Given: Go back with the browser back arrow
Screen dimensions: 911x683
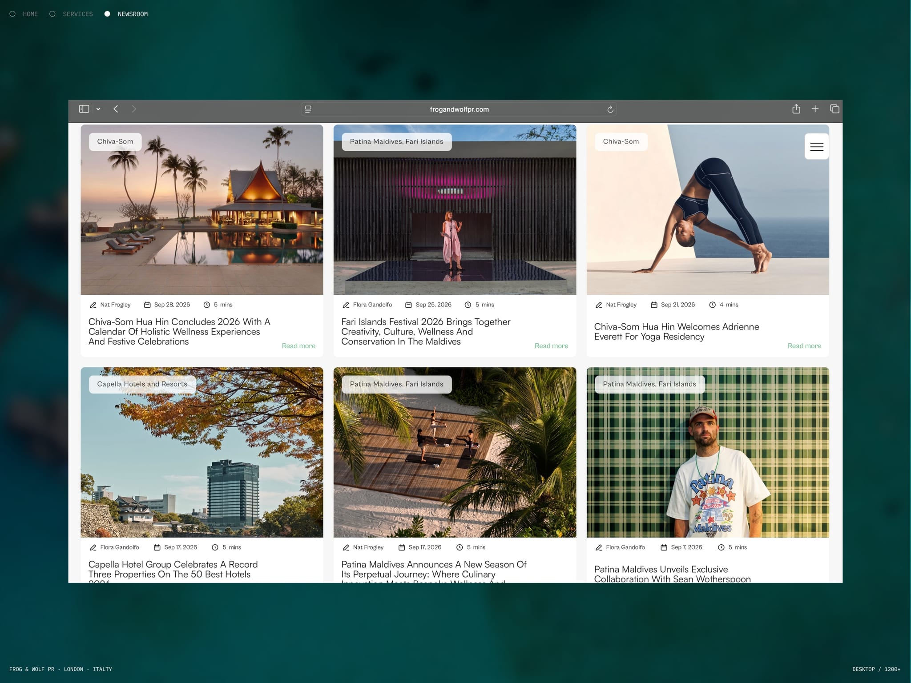Looking at the screenshot, I should click(116, 109).
